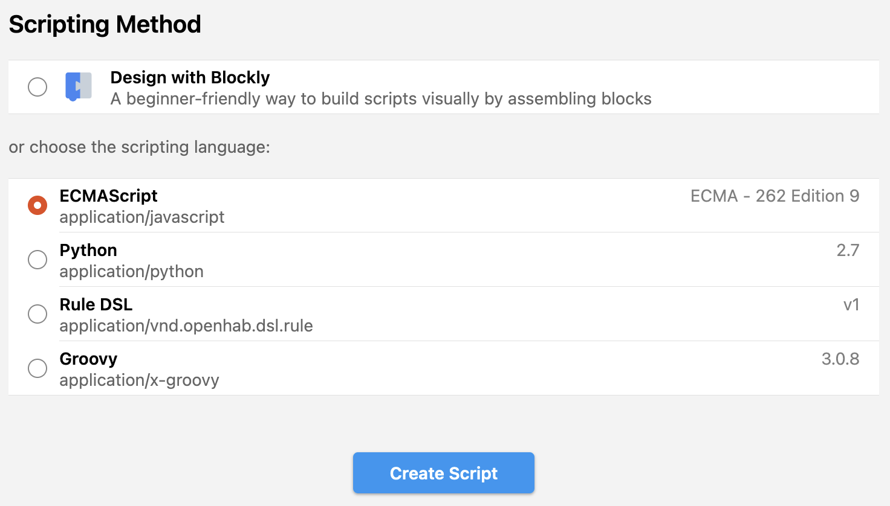Click the Rule DSL language label
Screen dimensions: 890x506
pos(96,304)
